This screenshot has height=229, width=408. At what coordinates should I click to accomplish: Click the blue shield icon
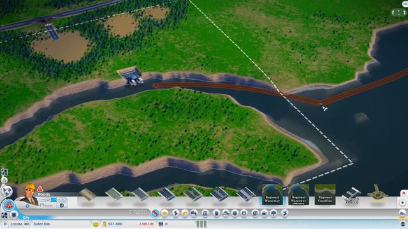pos(14,215)
